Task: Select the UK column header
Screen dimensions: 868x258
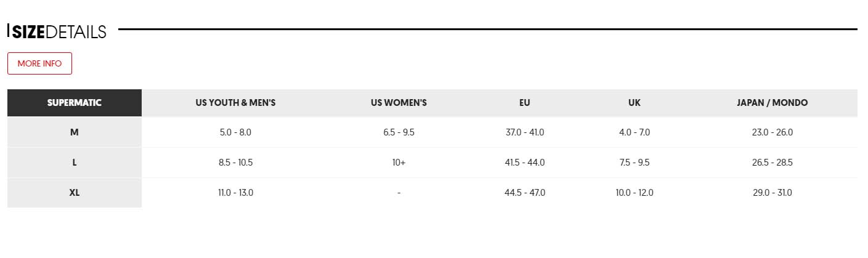Action: click(x=635, y=103)
